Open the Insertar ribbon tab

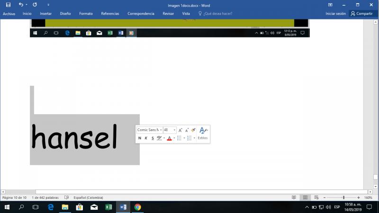[x=46, y=14]
